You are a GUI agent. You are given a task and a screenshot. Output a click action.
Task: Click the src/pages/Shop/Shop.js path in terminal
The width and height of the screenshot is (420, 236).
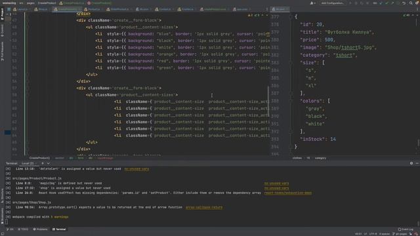point(31,203)
